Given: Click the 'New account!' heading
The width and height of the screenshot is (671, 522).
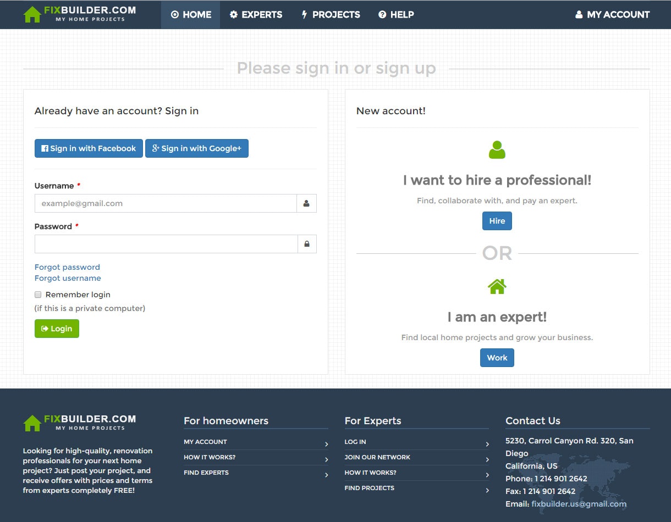Looking at the screenshot, I should coord(391,111).
